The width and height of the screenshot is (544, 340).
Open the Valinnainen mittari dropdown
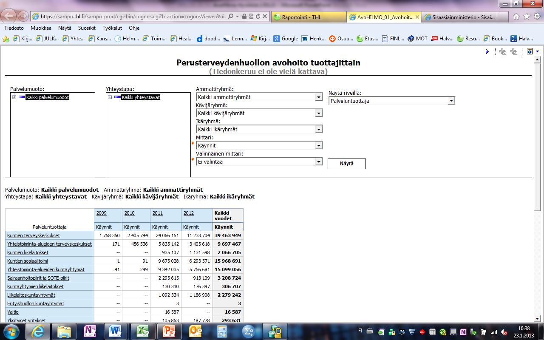[319, 162]
